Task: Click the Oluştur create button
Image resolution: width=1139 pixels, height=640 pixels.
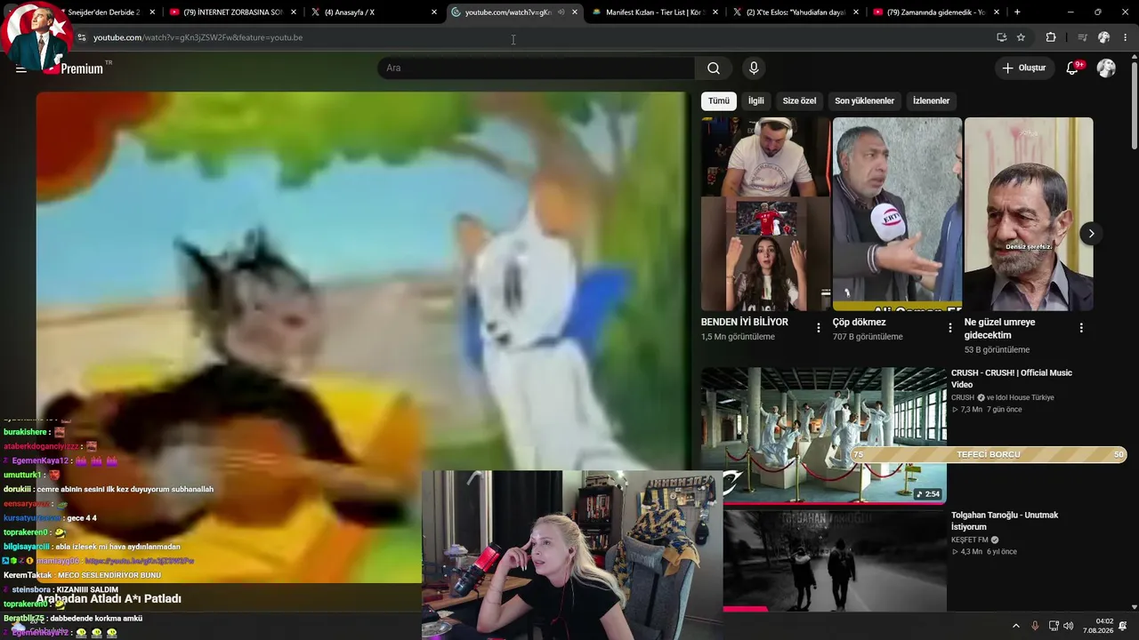Action: coord(1023,68)
